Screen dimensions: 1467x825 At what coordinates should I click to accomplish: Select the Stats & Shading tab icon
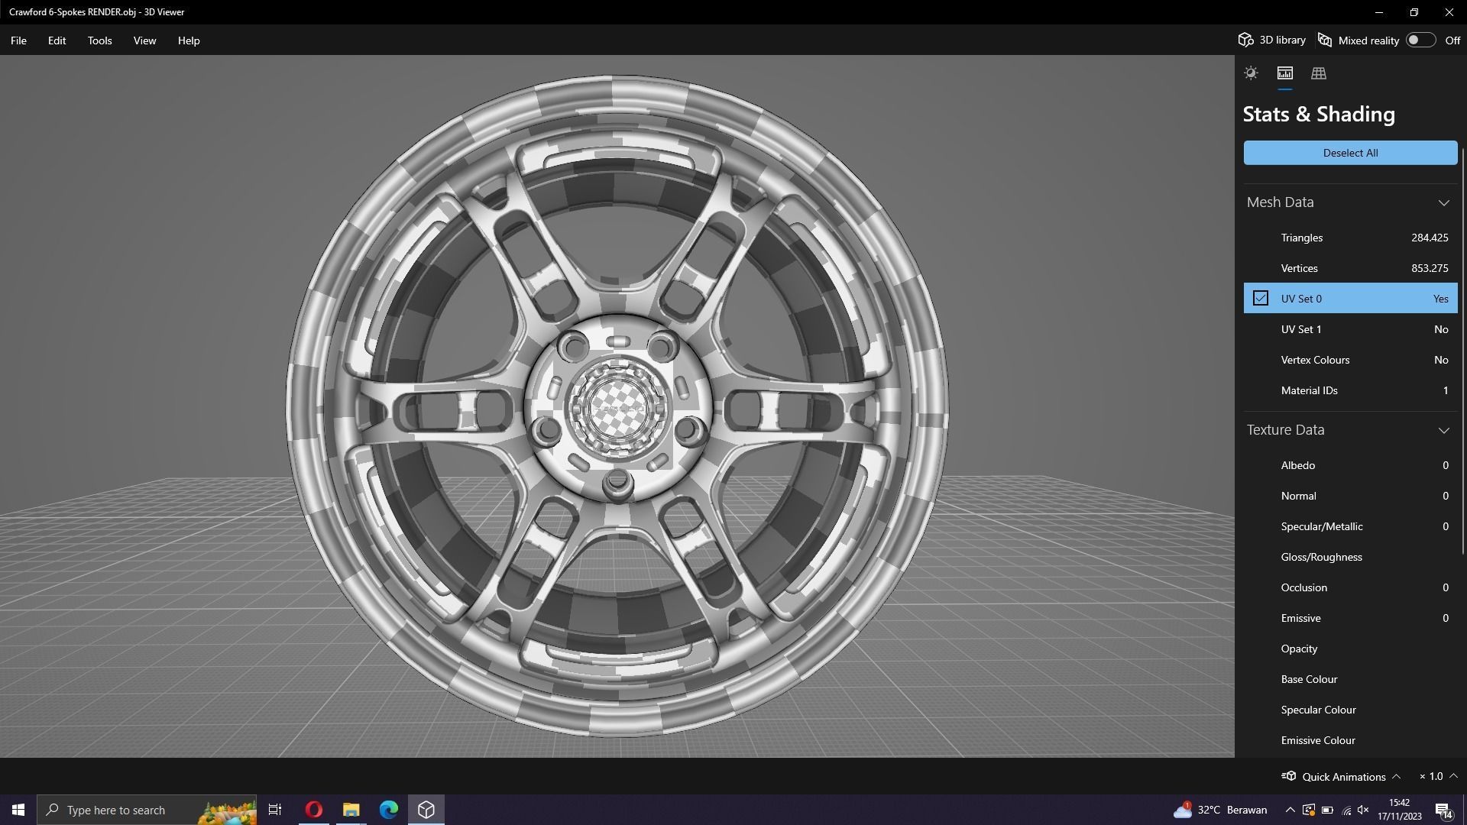[1284, 73]
